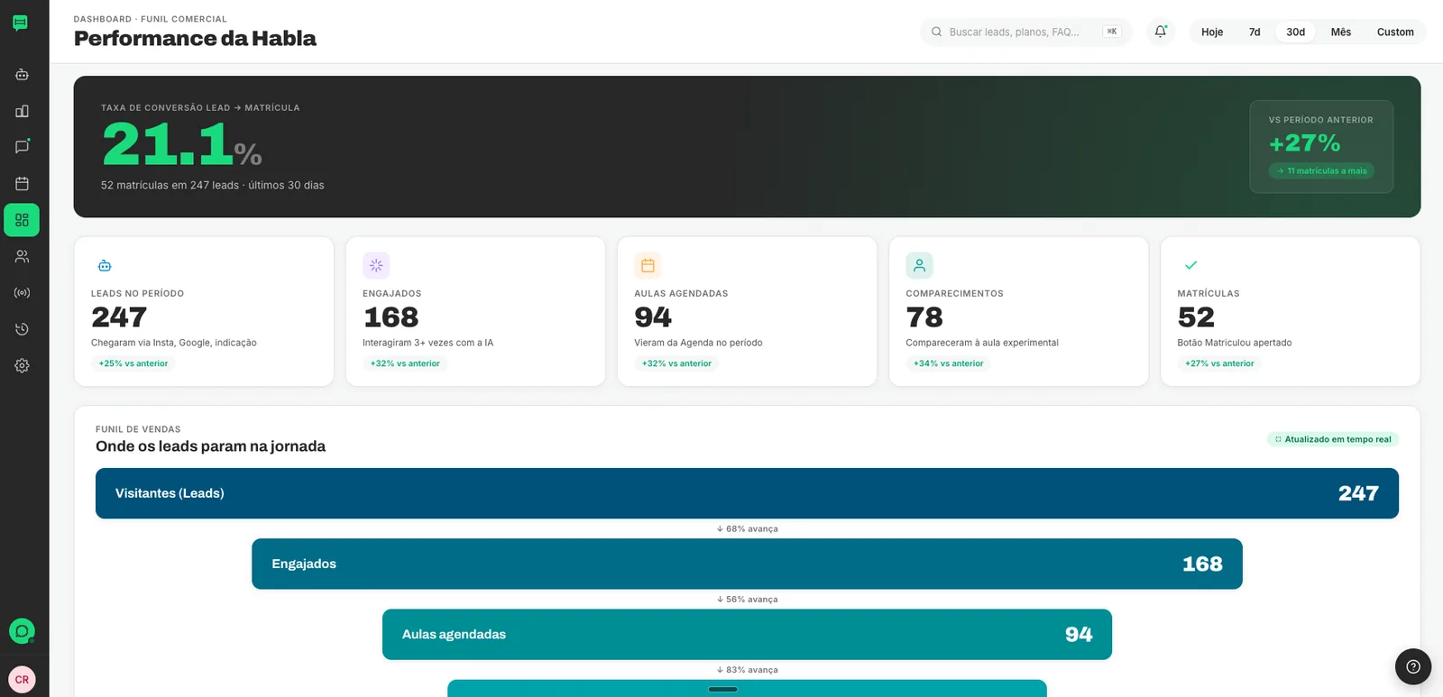Image resolution: width=1443 pixels, height=697 pixels.
Task: Click Interagiram 3+ vezes com a IA text
Action: click(427, 343)
